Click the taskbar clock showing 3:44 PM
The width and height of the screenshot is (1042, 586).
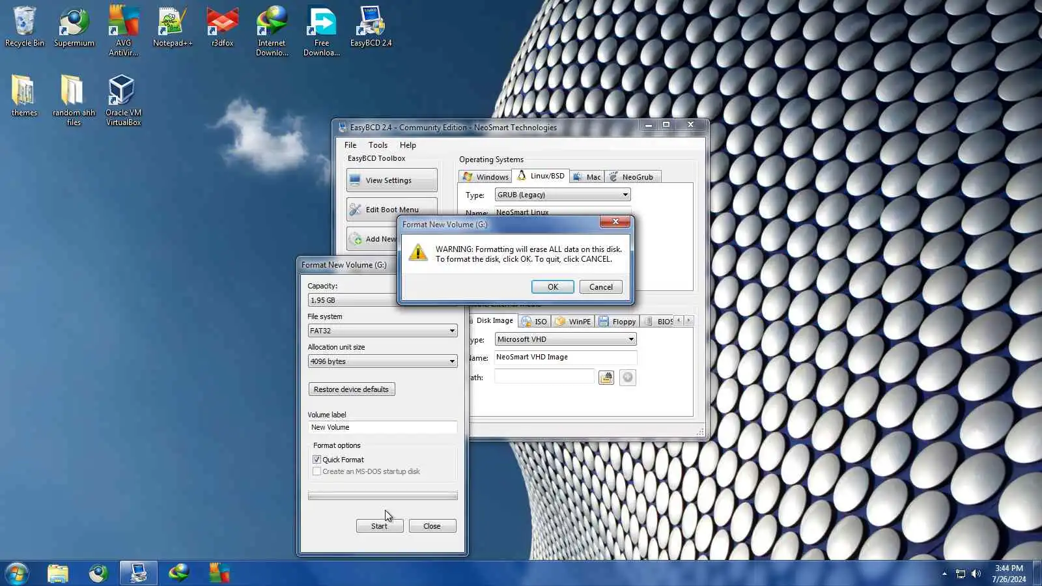coord(1009,574)
